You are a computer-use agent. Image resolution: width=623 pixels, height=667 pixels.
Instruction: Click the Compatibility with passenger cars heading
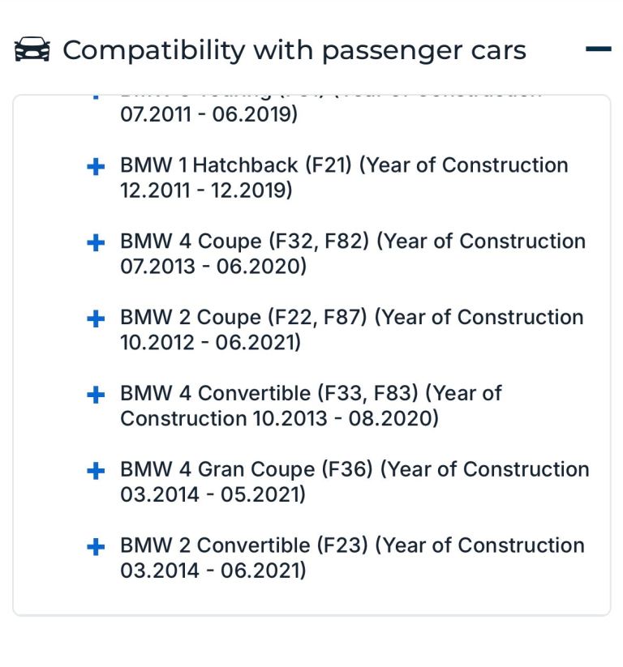point(294,50)
